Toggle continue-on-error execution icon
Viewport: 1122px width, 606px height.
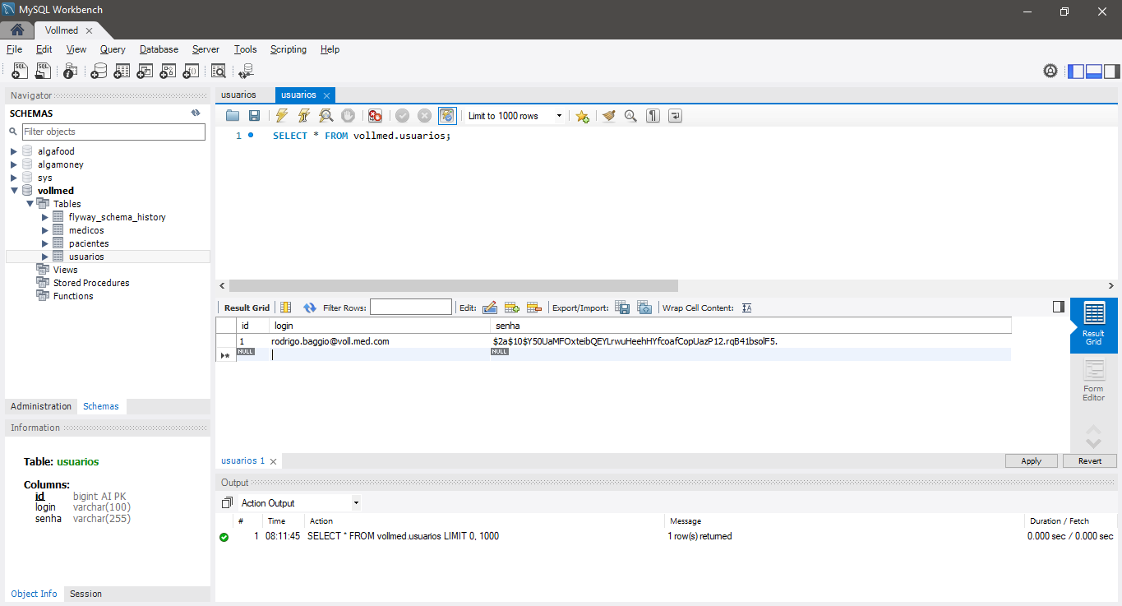coord(375,116)
